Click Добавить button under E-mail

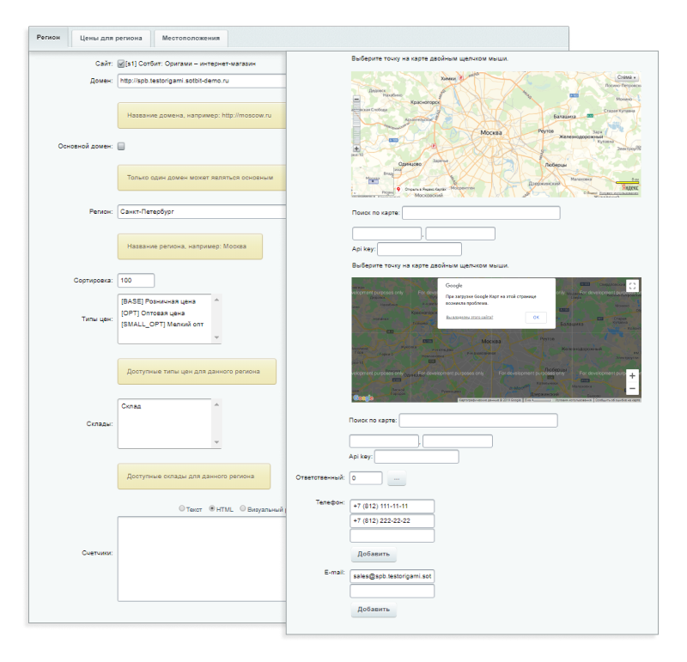point(374,610)
